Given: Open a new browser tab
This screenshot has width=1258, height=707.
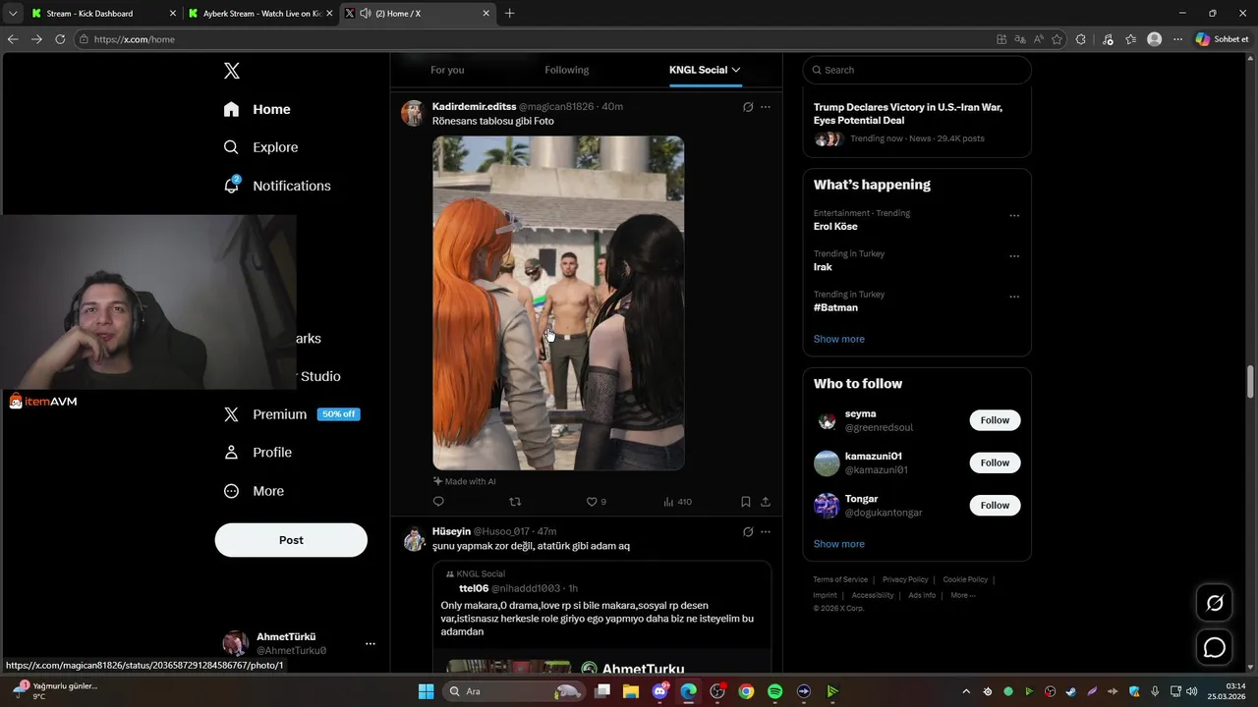Looking at the screenshot, I should (x=509, y=14).
